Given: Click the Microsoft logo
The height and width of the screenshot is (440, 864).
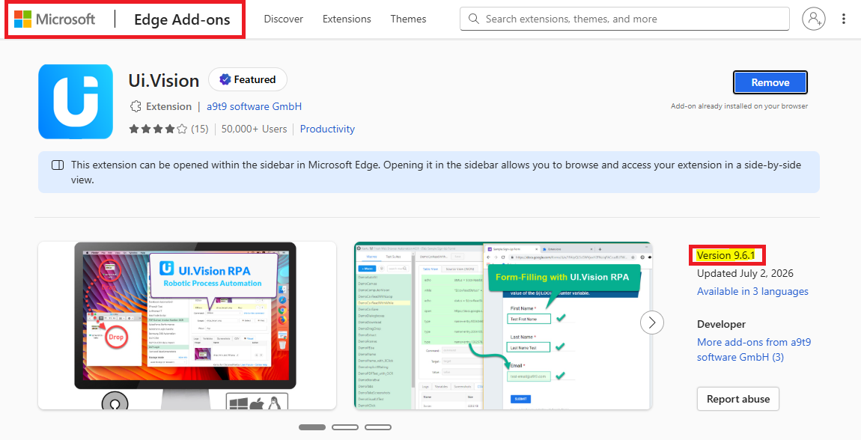Looking at the screenshot, I should tap(54, 19).
